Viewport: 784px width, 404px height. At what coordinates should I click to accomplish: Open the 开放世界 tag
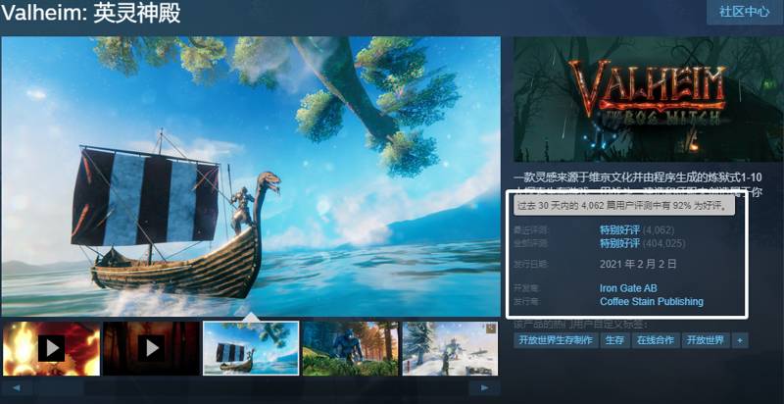(x=705, y=340)
